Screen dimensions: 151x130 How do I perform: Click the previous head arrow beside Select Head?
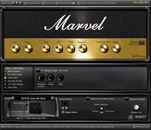coord(14,3)
